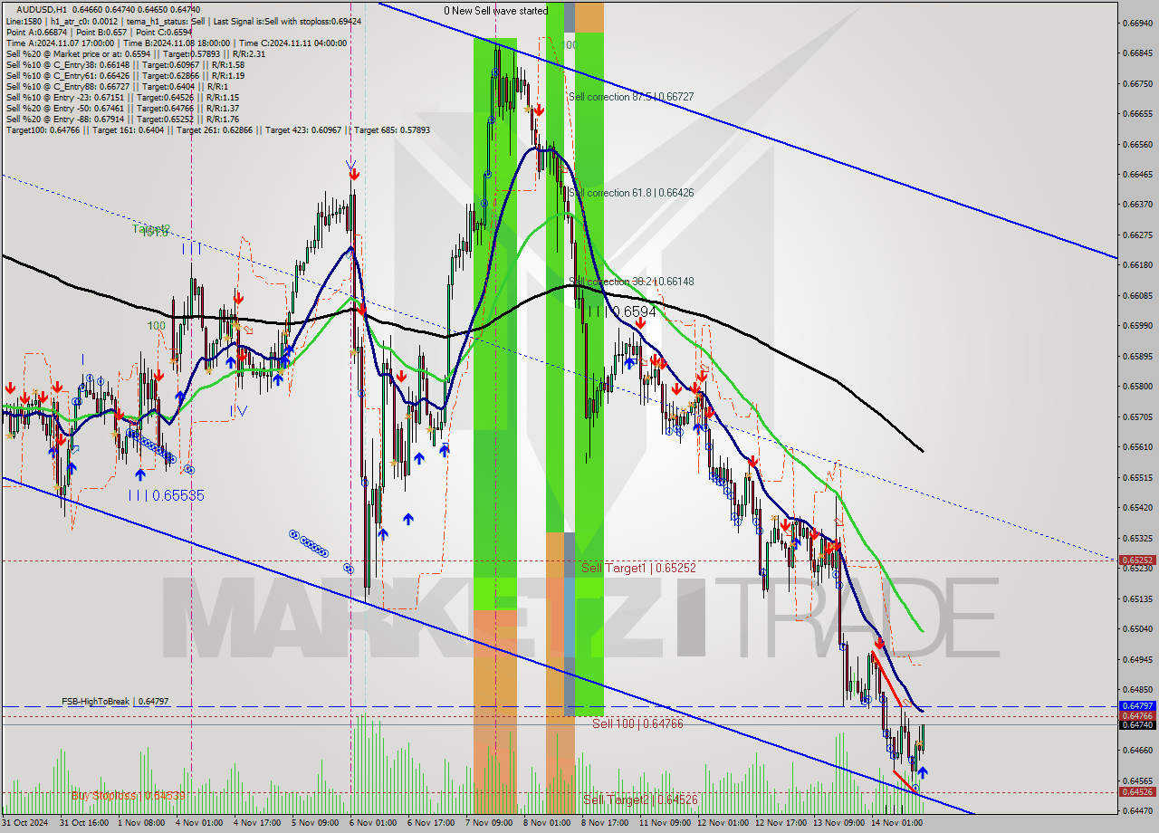Click the 'Line:1580' indicator status line
The width and height of the screenshot is (1159, 833).
click(x=183, y=21)
